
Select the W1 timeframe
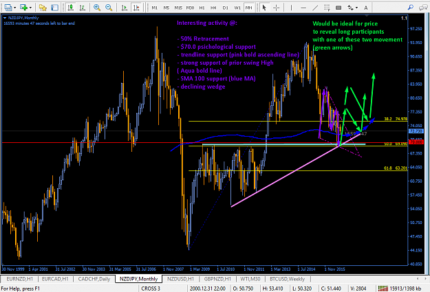coord(237,8)
